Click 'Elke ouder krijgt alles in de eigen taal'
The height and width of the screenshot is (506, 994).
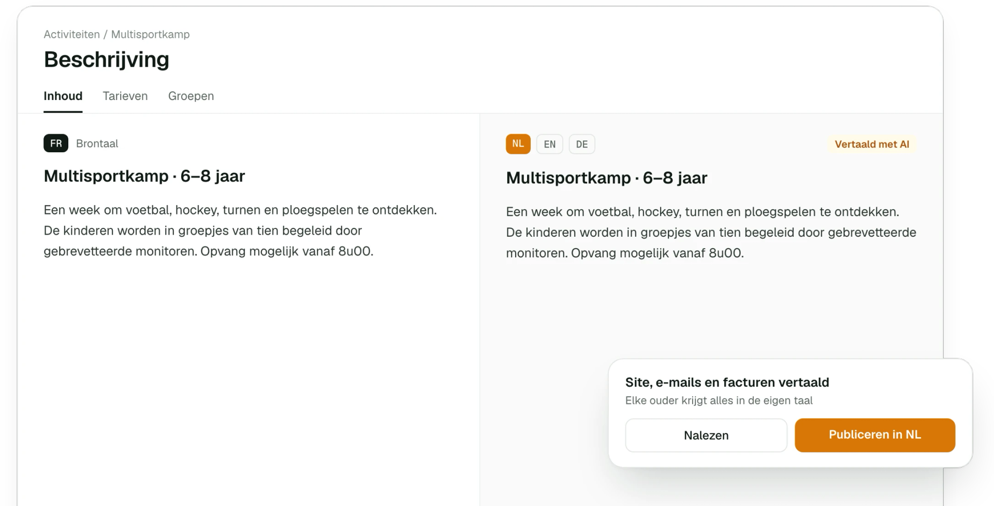click(x=719, y=400)
